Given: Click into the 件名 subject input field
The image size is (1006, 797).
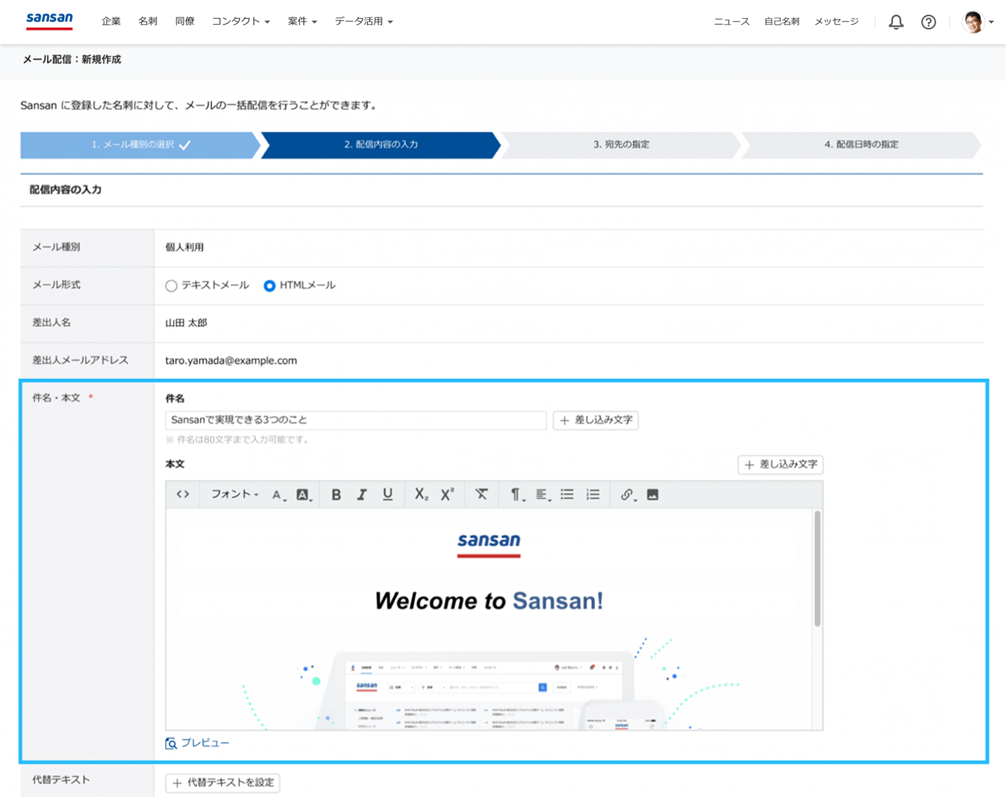Looking at the screenshot, I should tap(356, 420).
